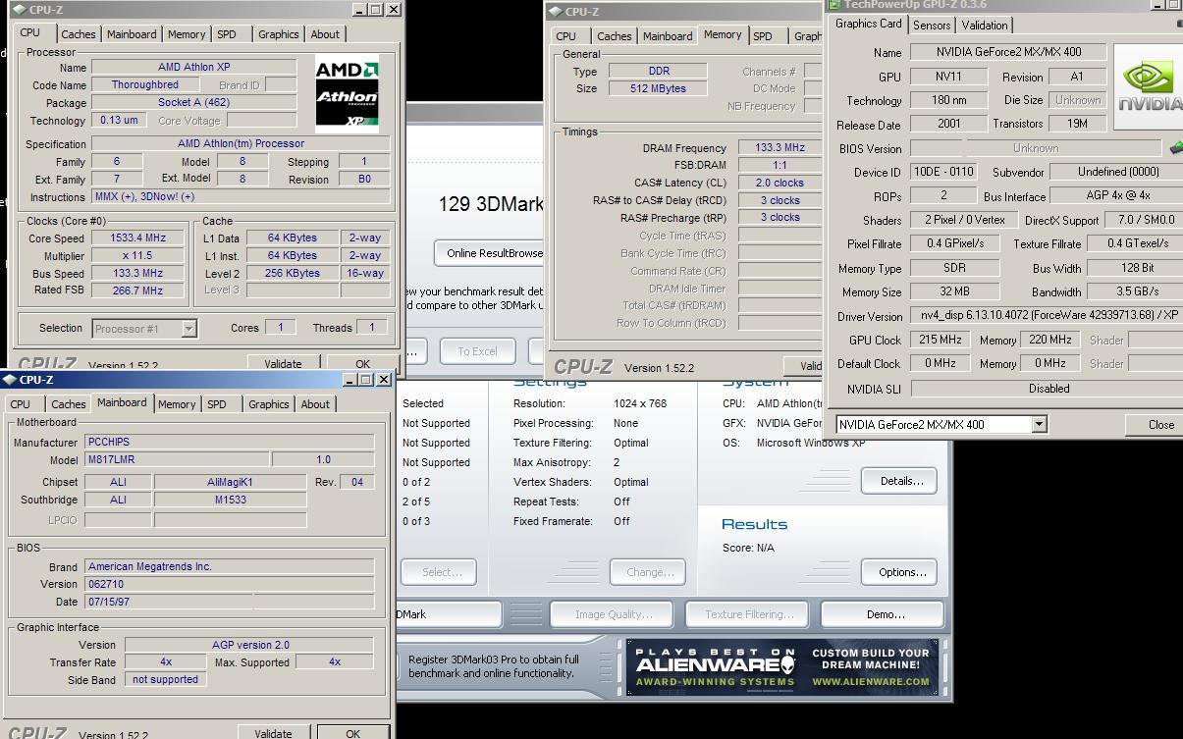Click the American Megatrends BIOS brand field
The width and height of the screenshot is (1183, 739).
tap(229, 566)
